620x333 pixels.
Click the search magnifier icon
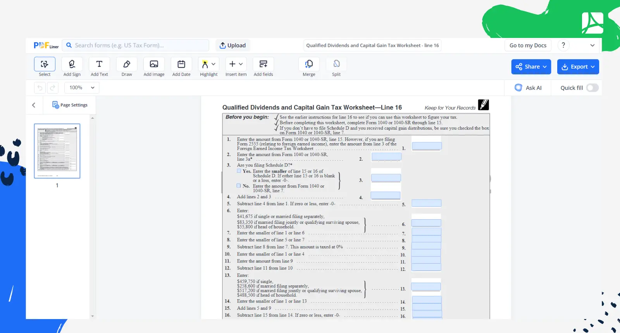click(69, 45)
